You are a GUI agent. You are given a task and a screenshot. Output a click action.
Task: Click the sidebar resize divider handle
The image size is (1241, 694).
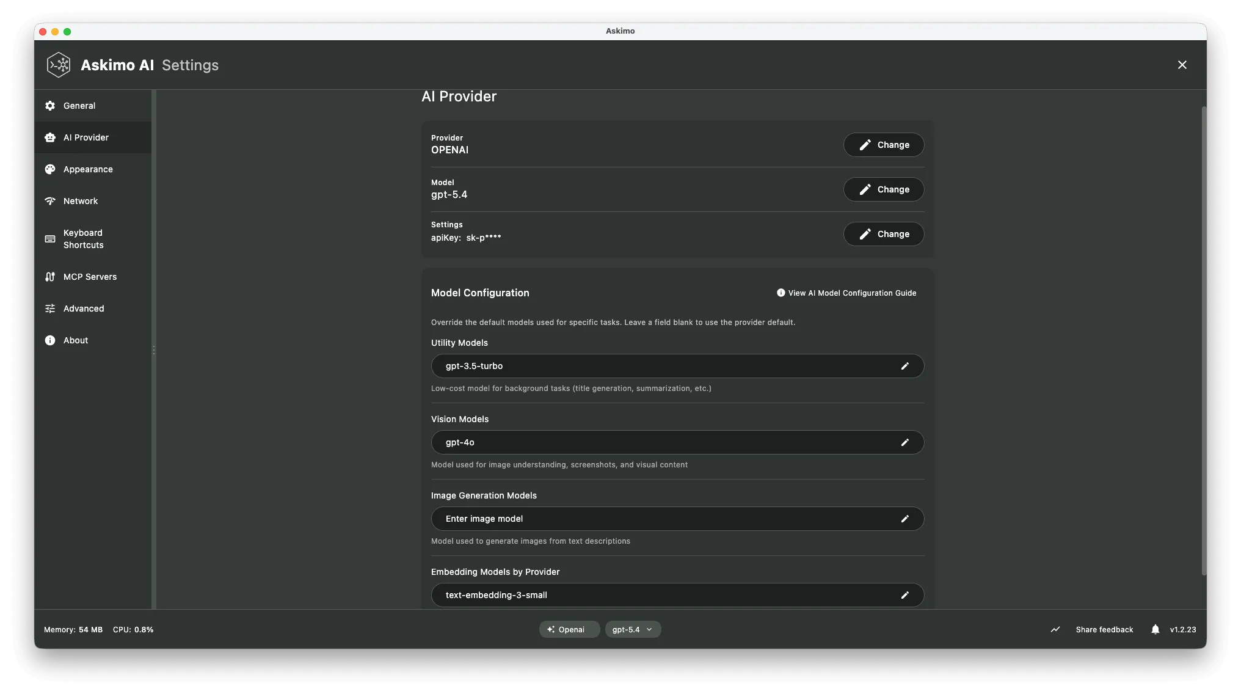[x=154, y=350]
